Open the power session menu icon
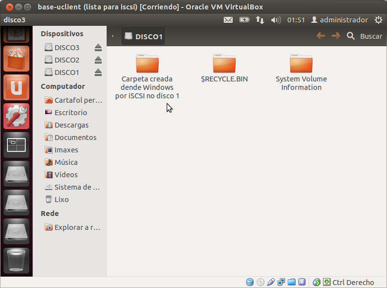This screenshot has height=288, width=387. (x=378, y=20)
